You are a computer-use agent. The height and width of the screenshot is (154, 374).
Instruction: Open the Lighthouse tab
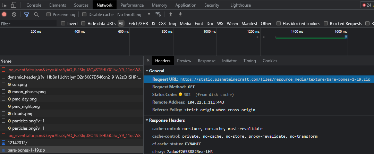click(241, 5)
